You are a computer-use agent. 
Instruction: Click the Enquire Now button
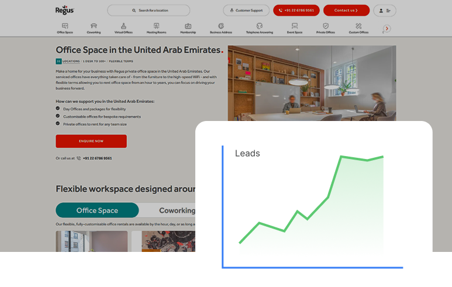91,141
